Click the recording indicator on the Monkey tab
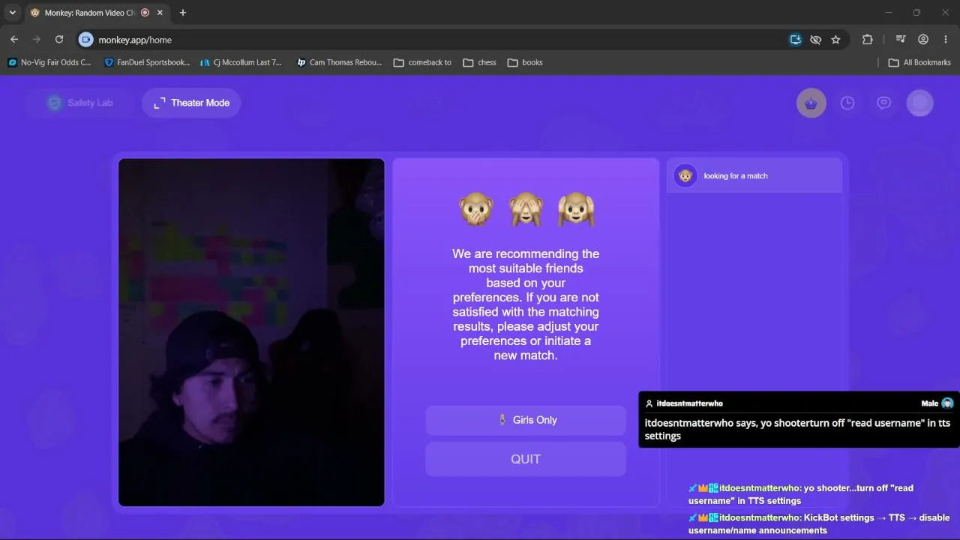The width and height of the screenshot is (960, 540). tap(145, 13)
